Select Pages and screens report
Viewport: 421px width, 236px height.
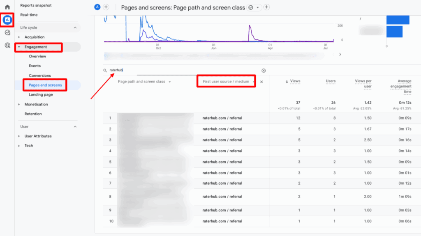(x=45, y=85)
